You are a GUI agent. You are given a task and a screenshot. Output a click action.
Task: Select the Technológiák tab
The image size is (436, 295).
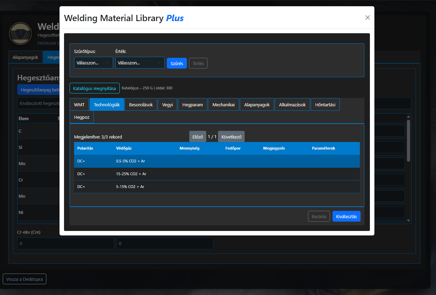107,105
